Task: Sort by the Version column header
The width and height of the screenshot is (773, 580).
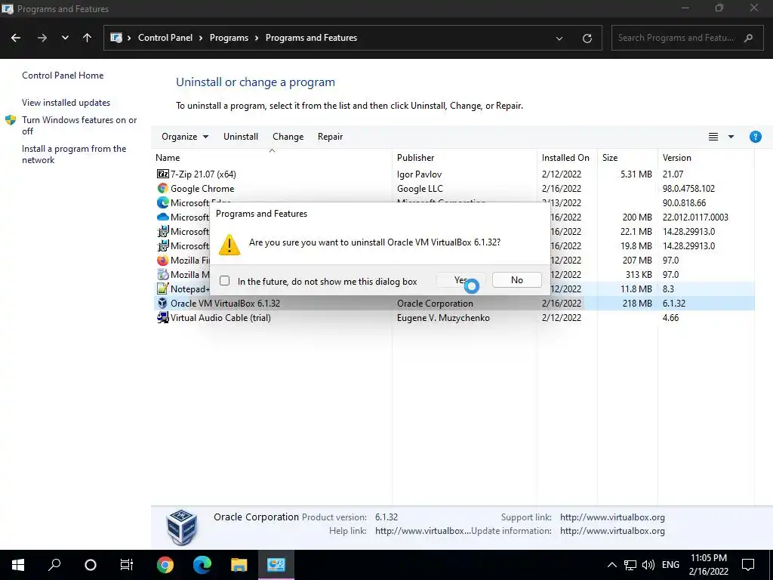Action: click(x=677, y=158)
